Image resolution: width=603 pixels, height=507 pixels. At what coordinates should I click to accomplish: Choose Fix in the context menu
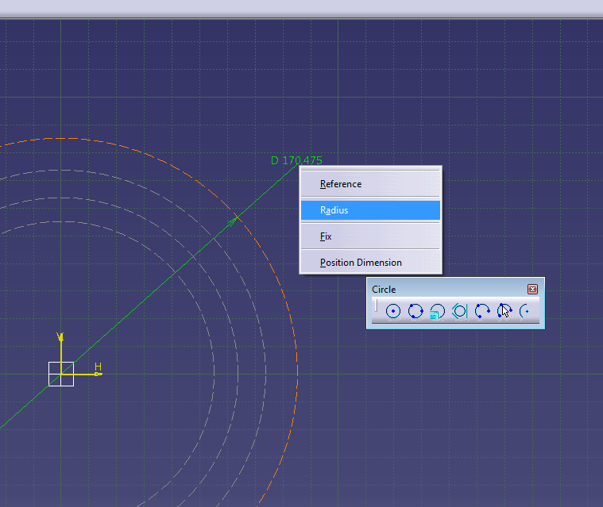(370, 236)
